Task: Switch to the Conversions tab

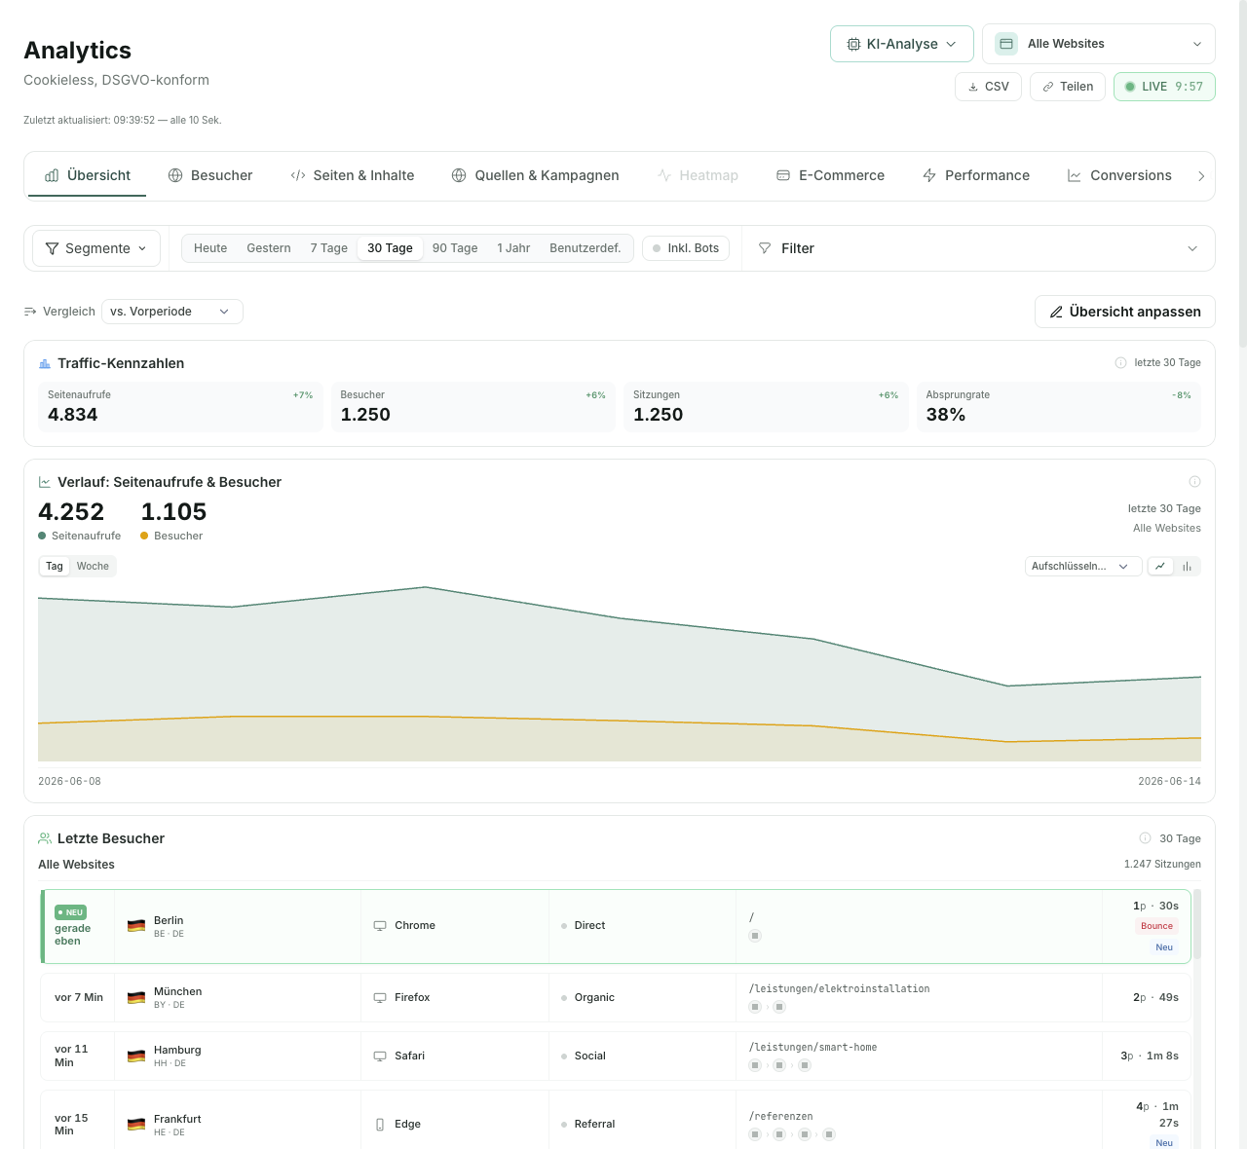Action: click(1120, 175)
